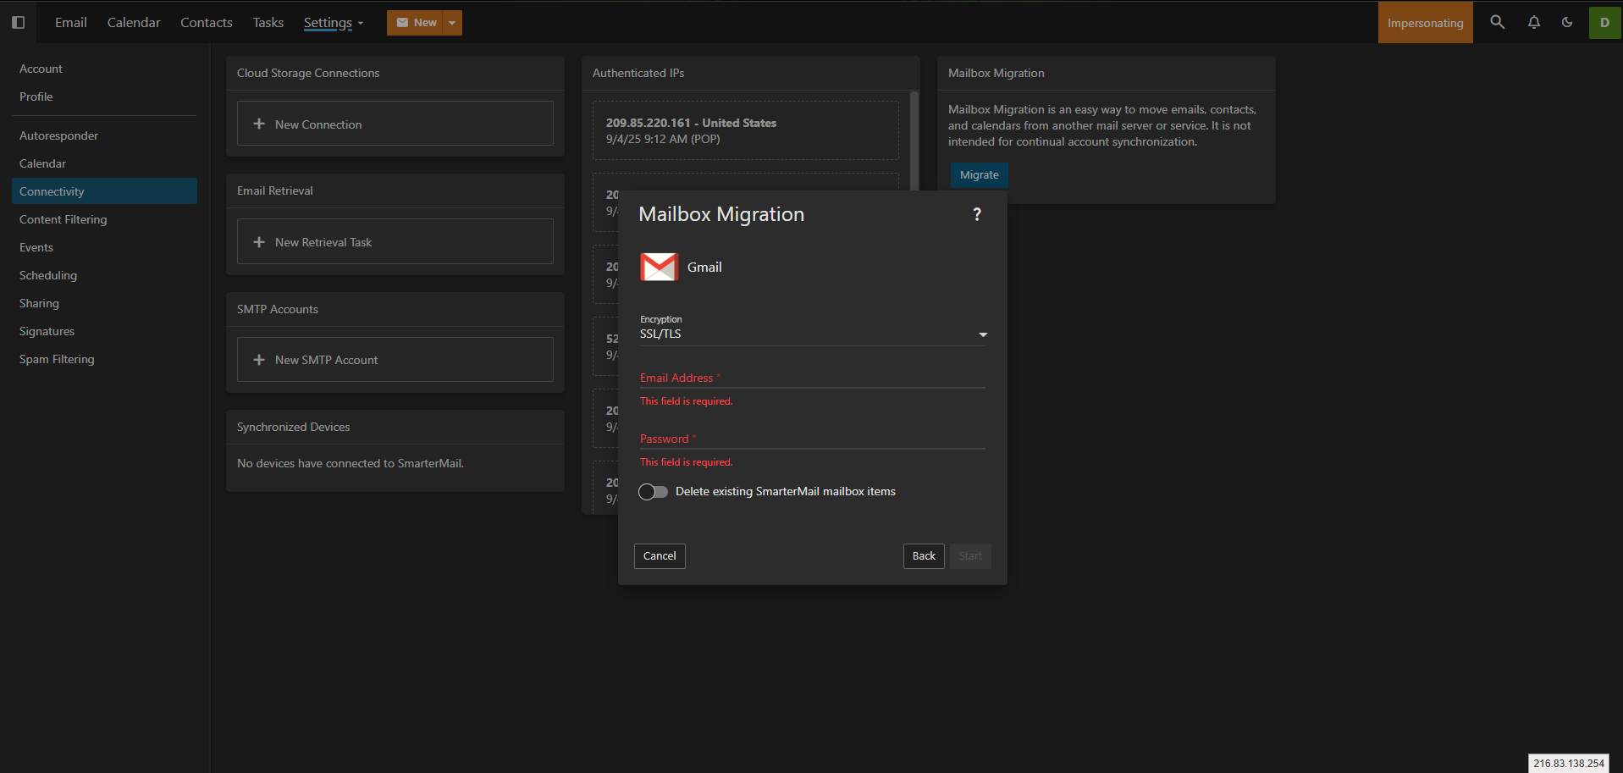This screenshot has height=773, width=1623.
Task: Expand the Settings menu in top bar
Action: point(333,23)
